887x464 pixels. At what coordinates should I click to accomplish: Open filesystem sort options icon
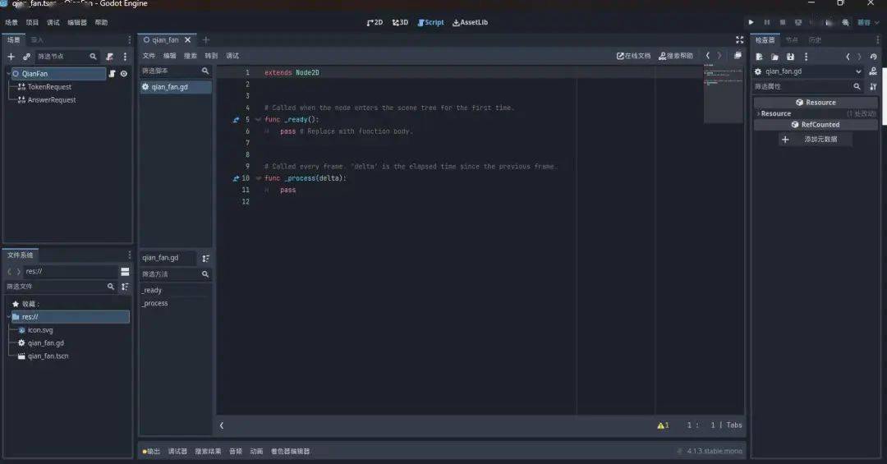point(125,287)
